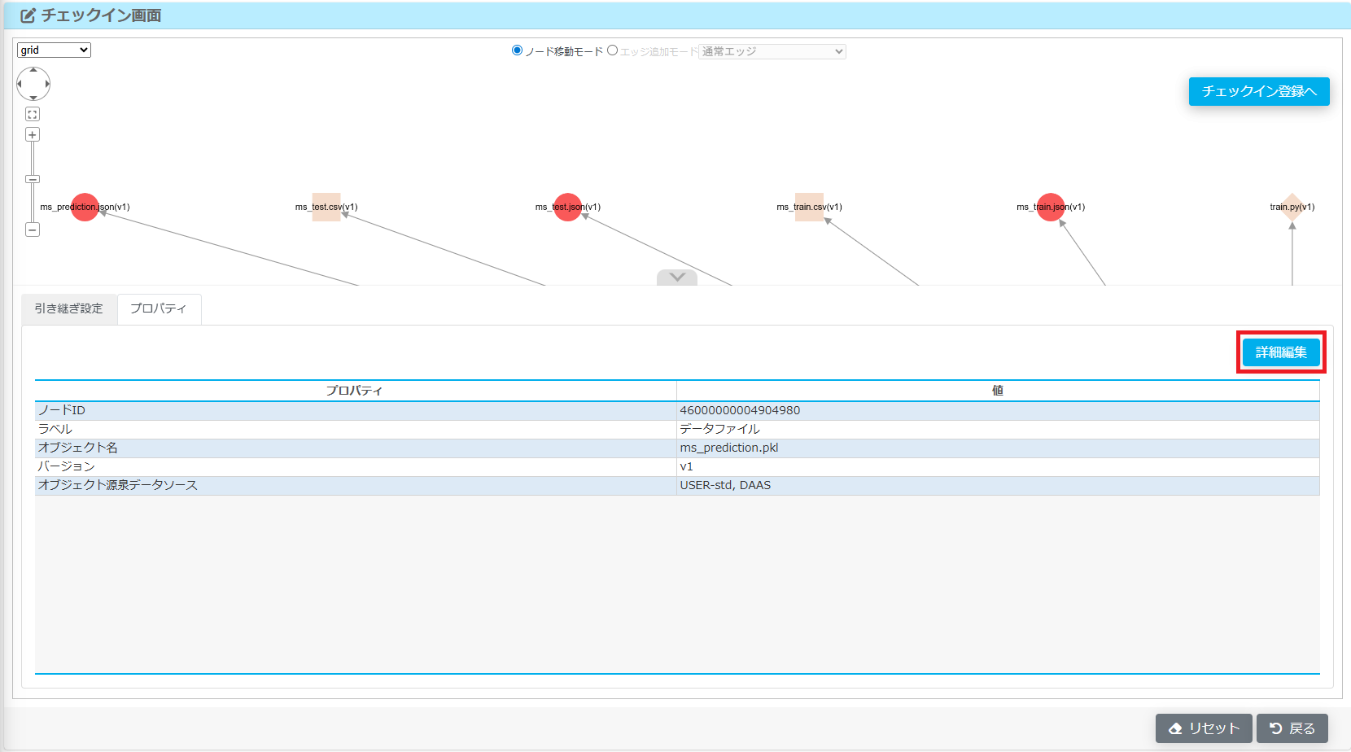Select the train.py(v1) diamond node
This screenshot has height=752, width=1351.
click(x=1292, y=207)
